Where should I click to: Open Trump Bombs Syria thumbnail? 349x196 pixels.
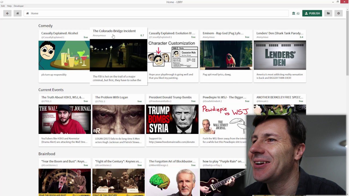coord(172,119)
